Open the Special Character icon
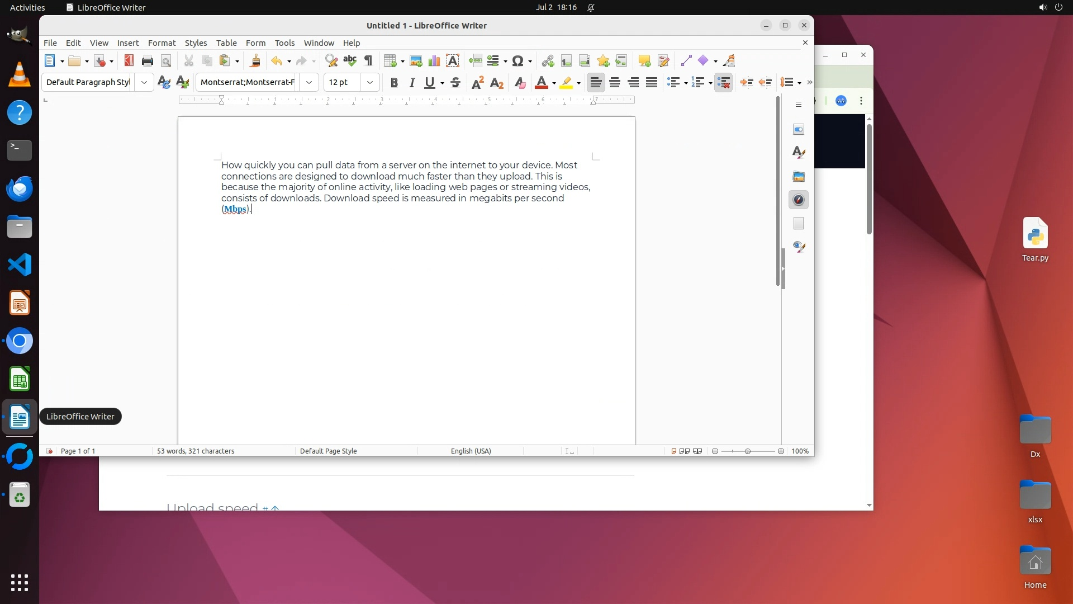Screen dimensions: 1073x604 pos(518,61)
